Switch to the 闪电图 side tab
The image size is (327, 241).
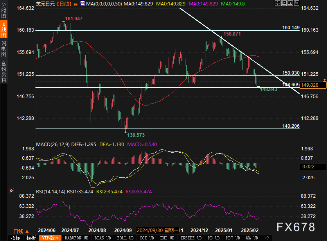(4, 49)
